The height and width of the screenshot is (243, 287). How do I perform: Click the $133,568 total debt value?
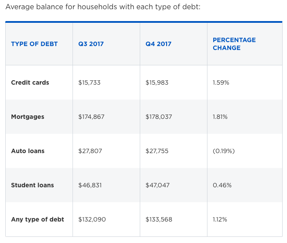click(159, 219)
